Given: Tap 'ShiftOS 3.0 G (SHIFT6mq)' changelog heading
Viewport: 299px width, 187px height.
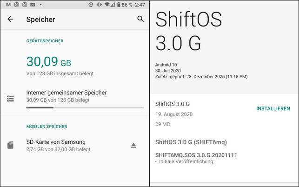Looking at the screenshot, I should click(191, 142).
